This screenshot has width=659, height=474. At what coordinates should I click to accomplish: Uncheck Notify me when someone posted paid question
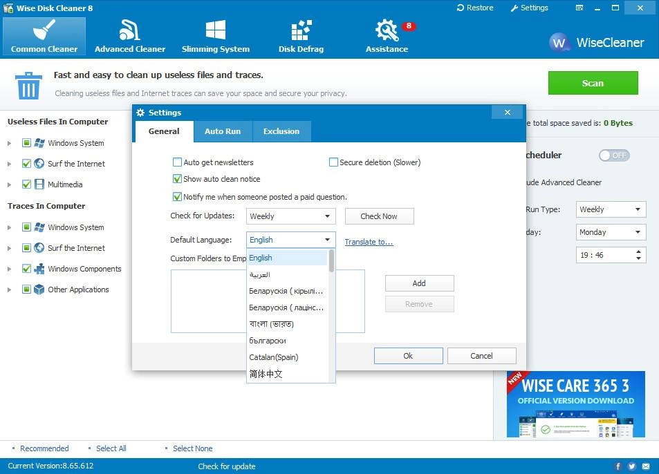click(177, 196)
